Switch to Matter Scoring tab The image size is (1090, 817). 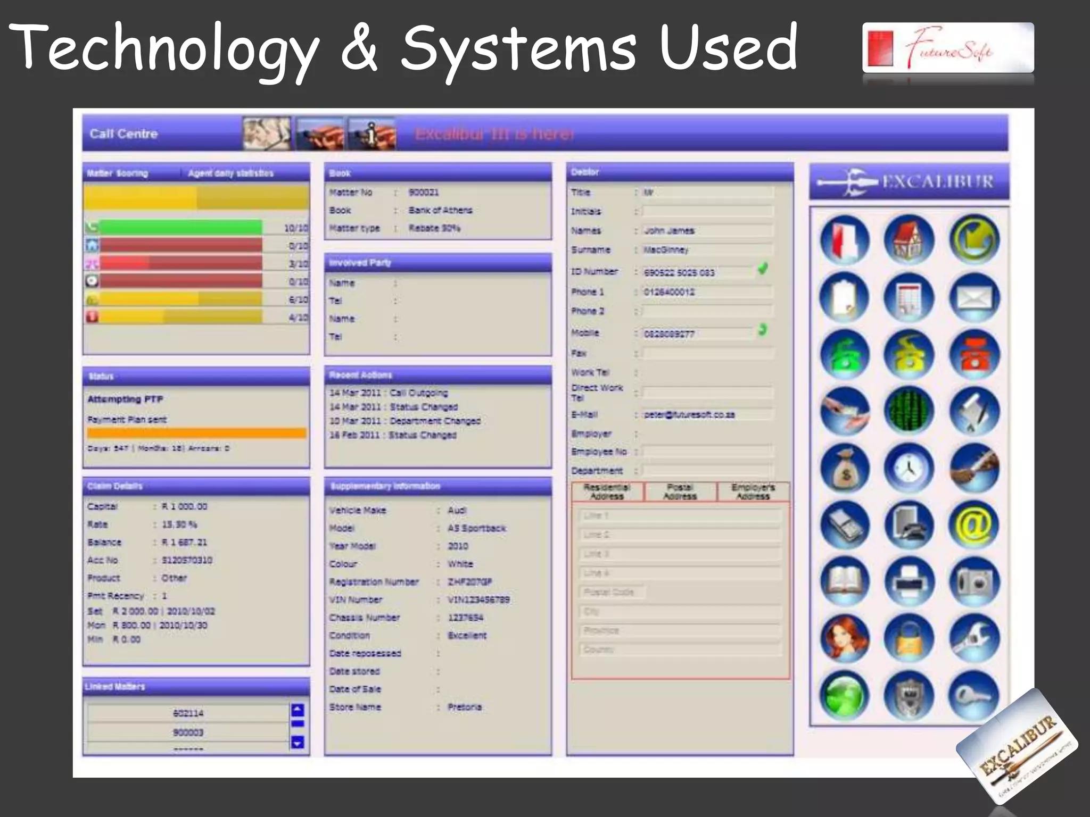click(118, 173)
